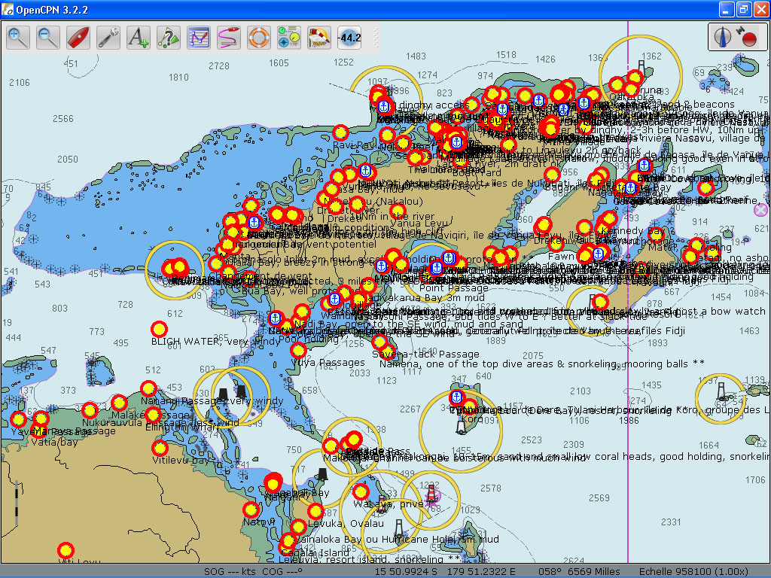Click the 'Save-a-tack Passage' label
The height and width of the screenshot is (578, 771).
(425, 354)
